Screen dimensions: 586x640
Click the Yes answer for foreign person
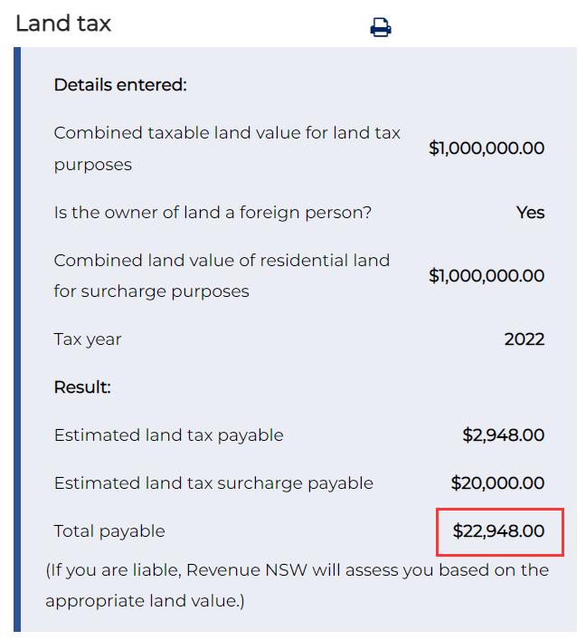pos(530,213)
